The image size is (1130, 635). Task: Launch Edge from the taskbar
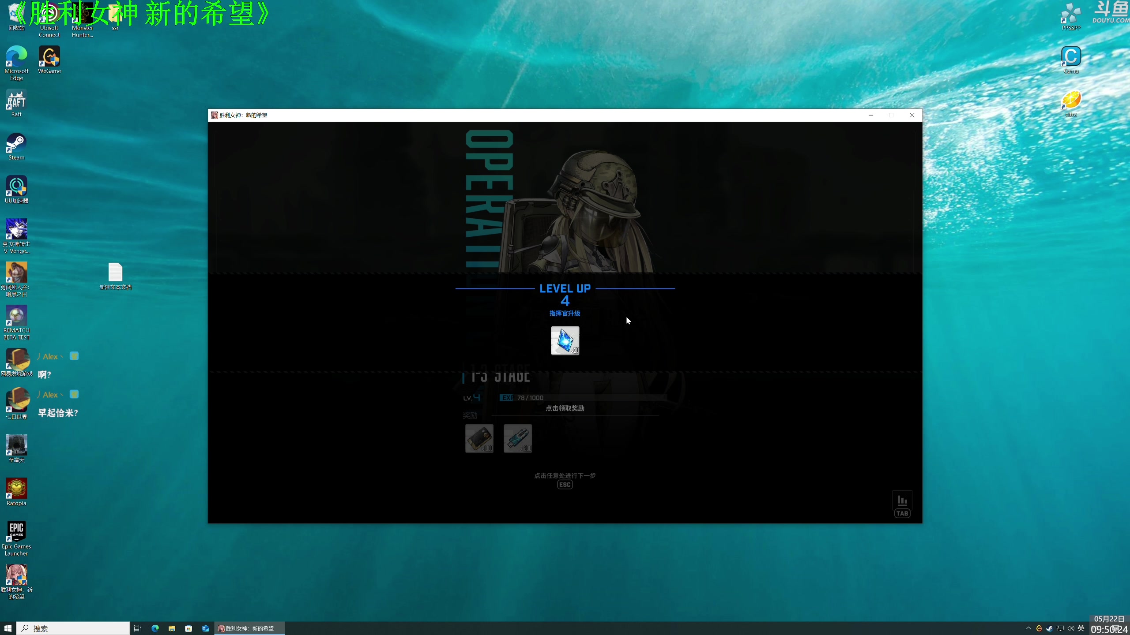(x=155, y=628)
